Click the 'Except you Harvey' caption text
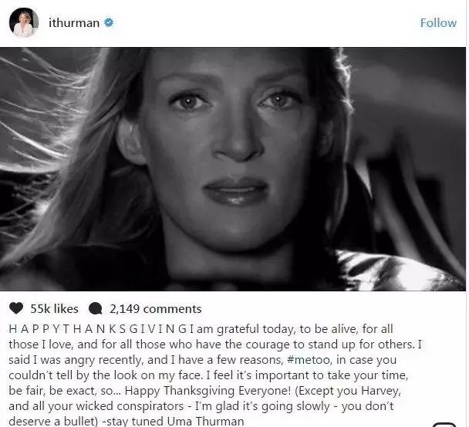This screenshot has width=469, height=427. click(348, 391)
